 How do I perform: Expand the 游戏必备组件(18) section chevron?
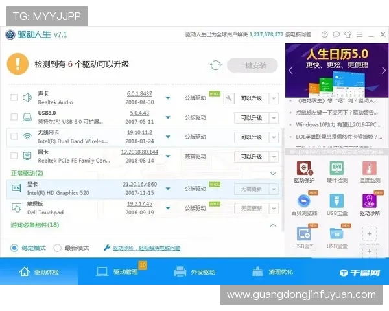coord(273,225)
